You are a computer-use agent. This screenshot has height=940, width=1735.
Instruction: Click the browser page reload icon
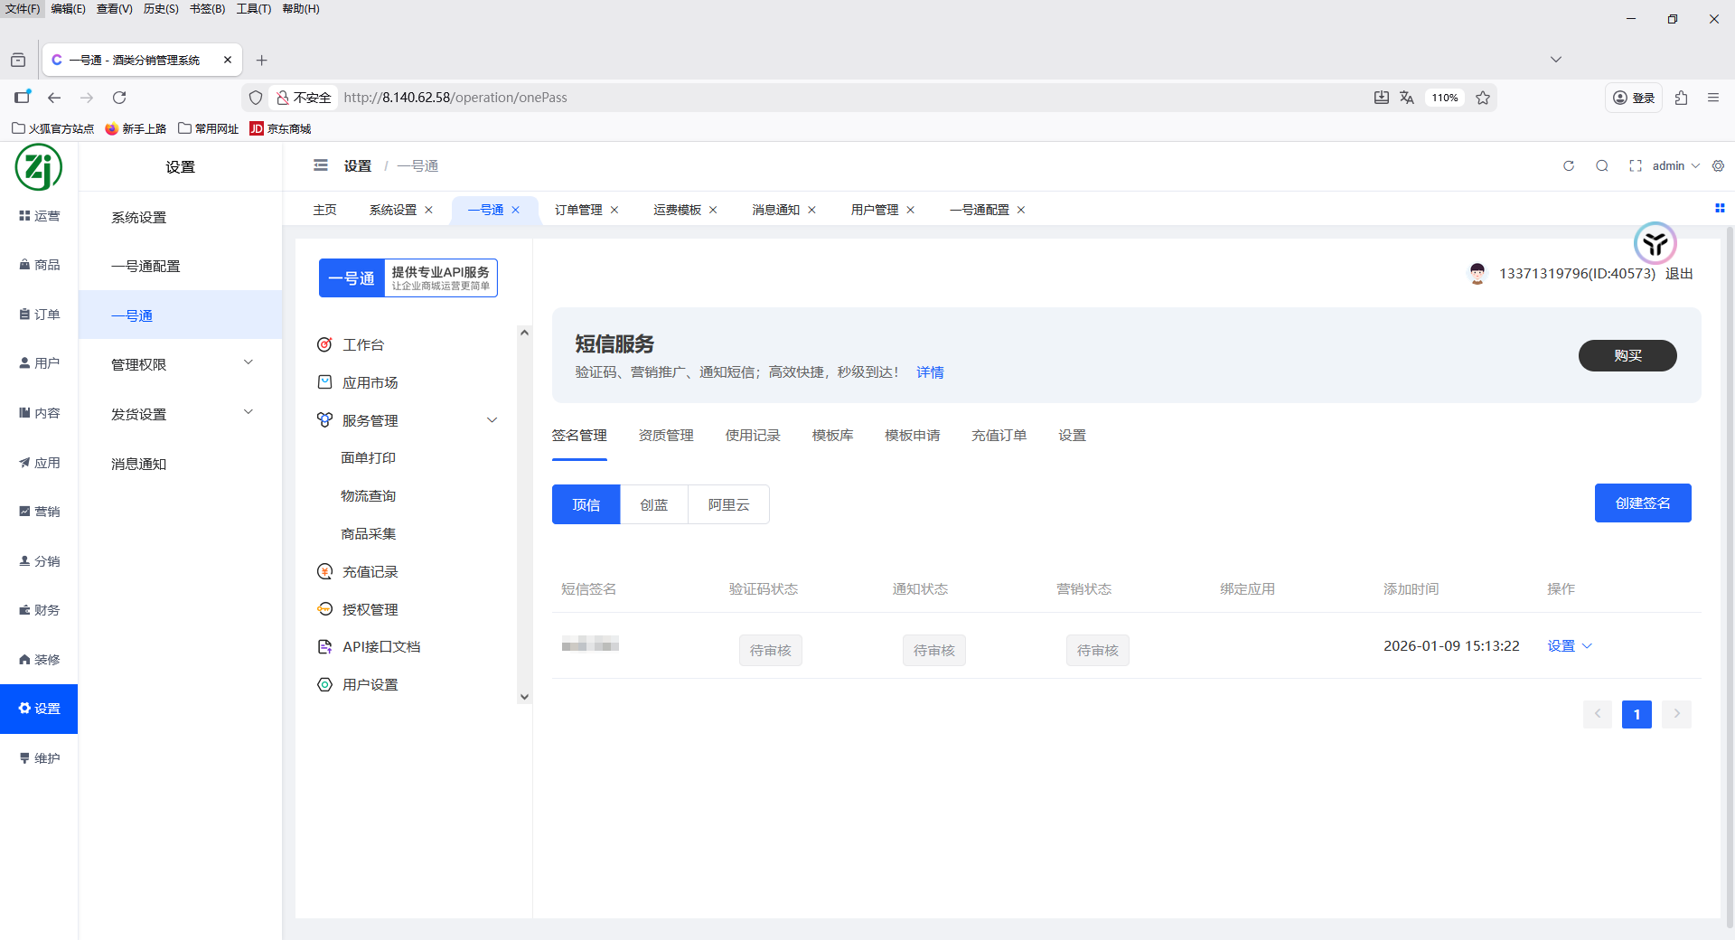click(119, 98)
